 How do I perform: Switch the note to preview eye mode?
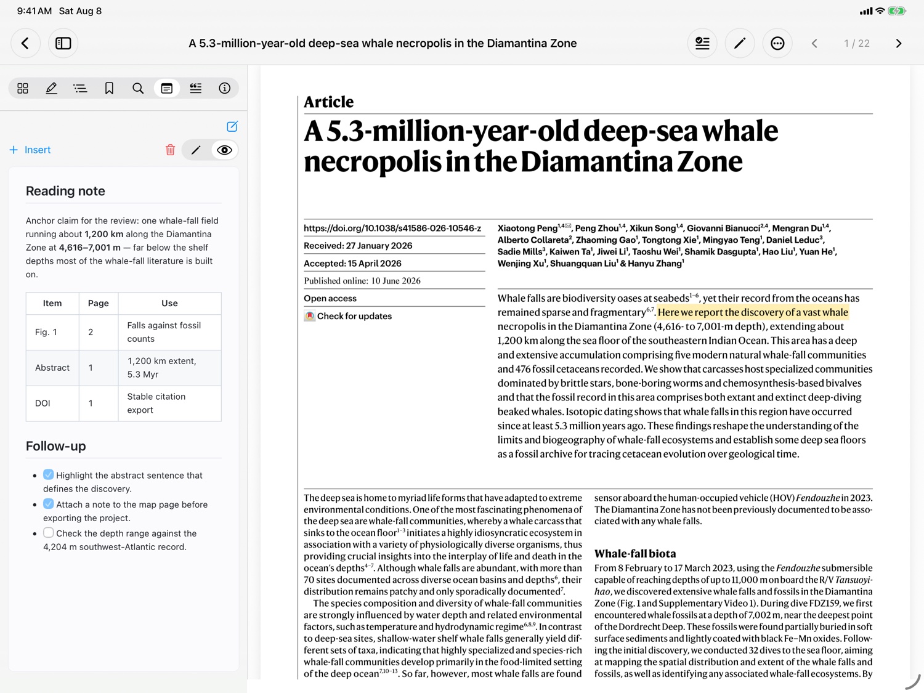pyautogui.click(x=225, y=150)
